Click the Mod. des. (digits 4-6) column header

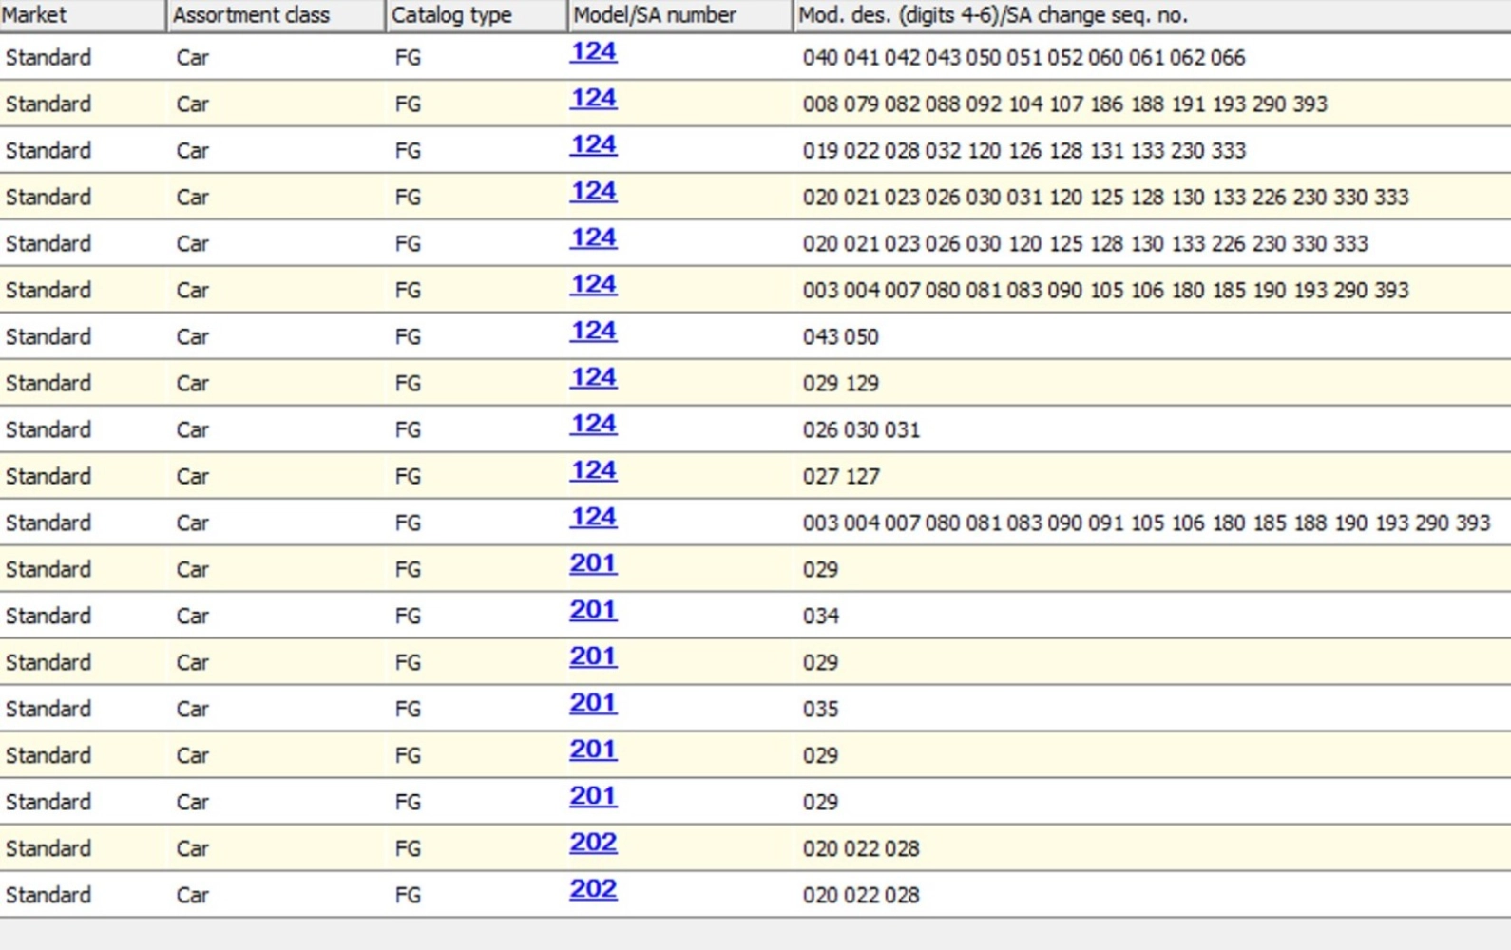[1152, 15]
